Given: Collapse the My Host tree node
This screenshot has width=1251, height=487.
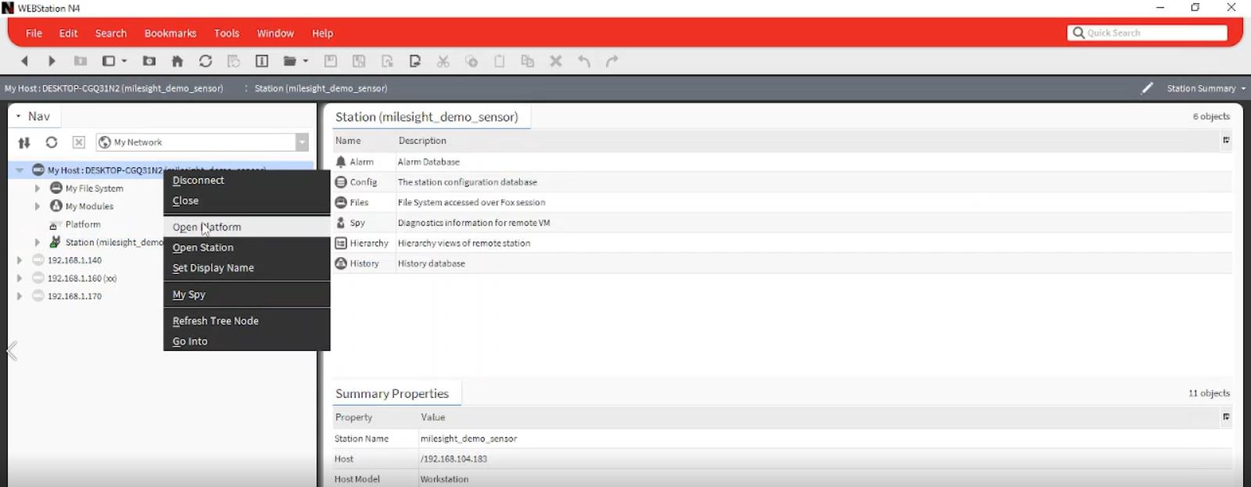Looking at the screenshot, I should tap(20, 170).
